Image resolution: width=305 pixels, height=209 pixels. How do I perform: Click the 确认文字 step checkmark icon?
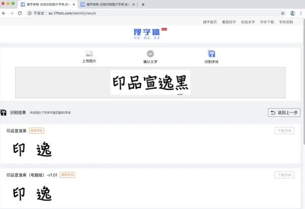[150, 53]
